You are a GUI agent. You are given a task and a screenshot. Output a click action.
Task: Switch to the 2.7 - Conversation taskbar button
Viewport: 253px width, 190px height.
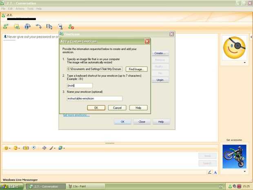point(46,186)
